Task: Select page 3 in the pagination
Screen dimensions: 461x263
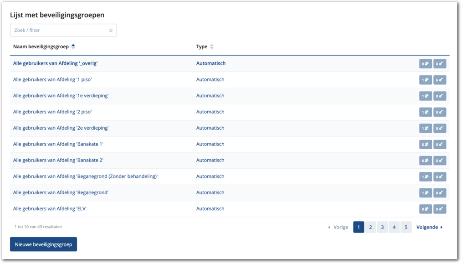Action: coord(382,227)
